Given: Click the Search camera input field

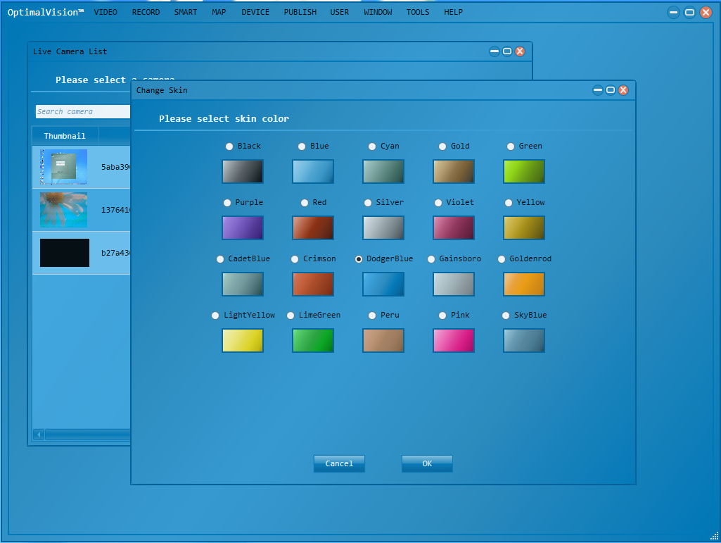Looking at the screenshot, I should (82, 111).
